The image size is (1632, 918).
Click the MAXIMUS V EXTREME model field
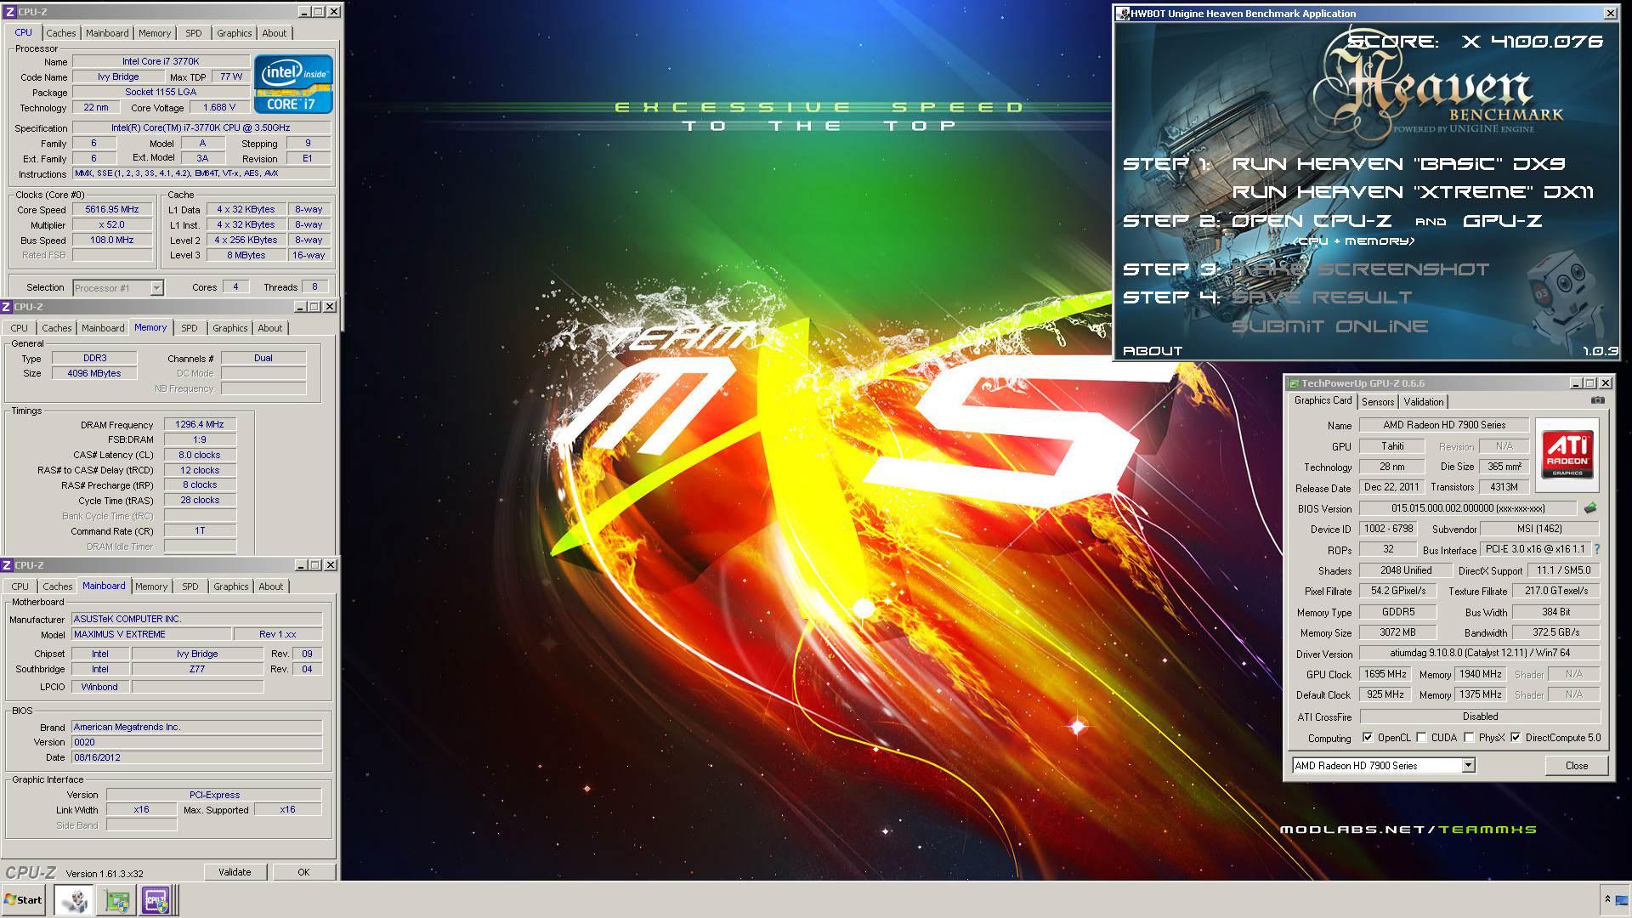pyautogui.click(x=151, y=634)
